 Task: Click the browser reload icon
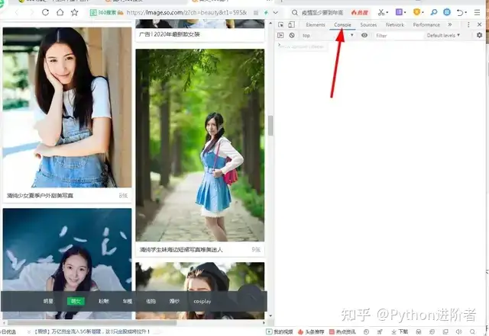45,12
